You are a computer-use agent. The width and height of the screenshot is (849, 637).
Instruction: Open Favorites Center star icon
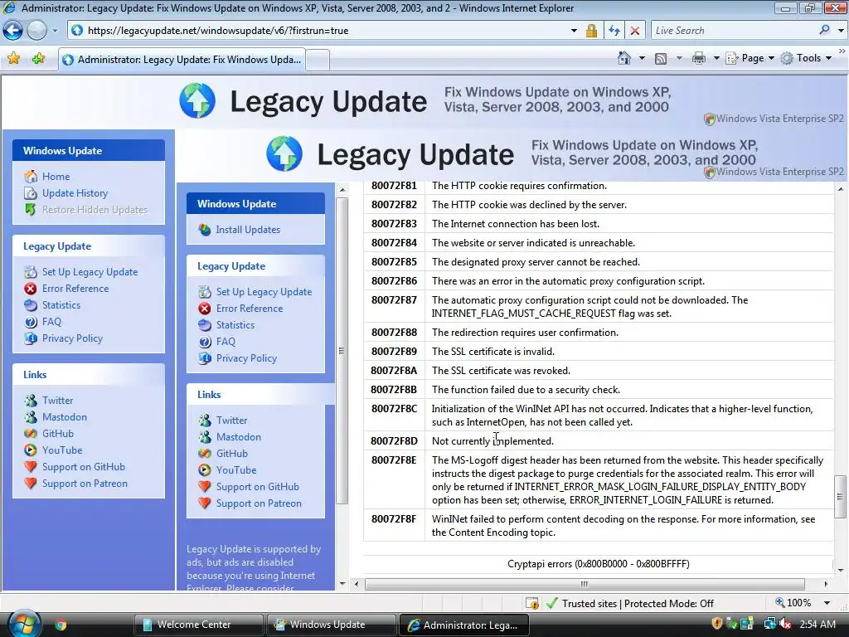13,58
